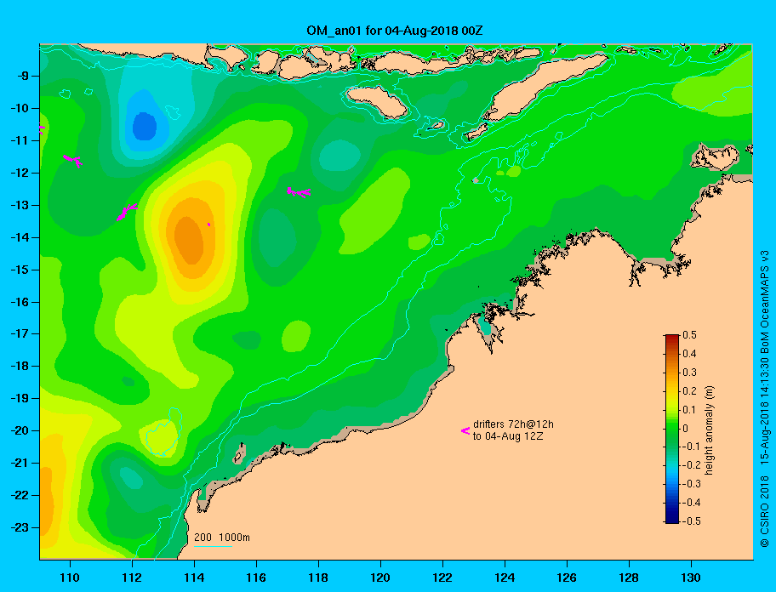Screen dimensions: 776x592
Task: Click longitude label '118' on the x-axis
Action: tap(318, 578)
